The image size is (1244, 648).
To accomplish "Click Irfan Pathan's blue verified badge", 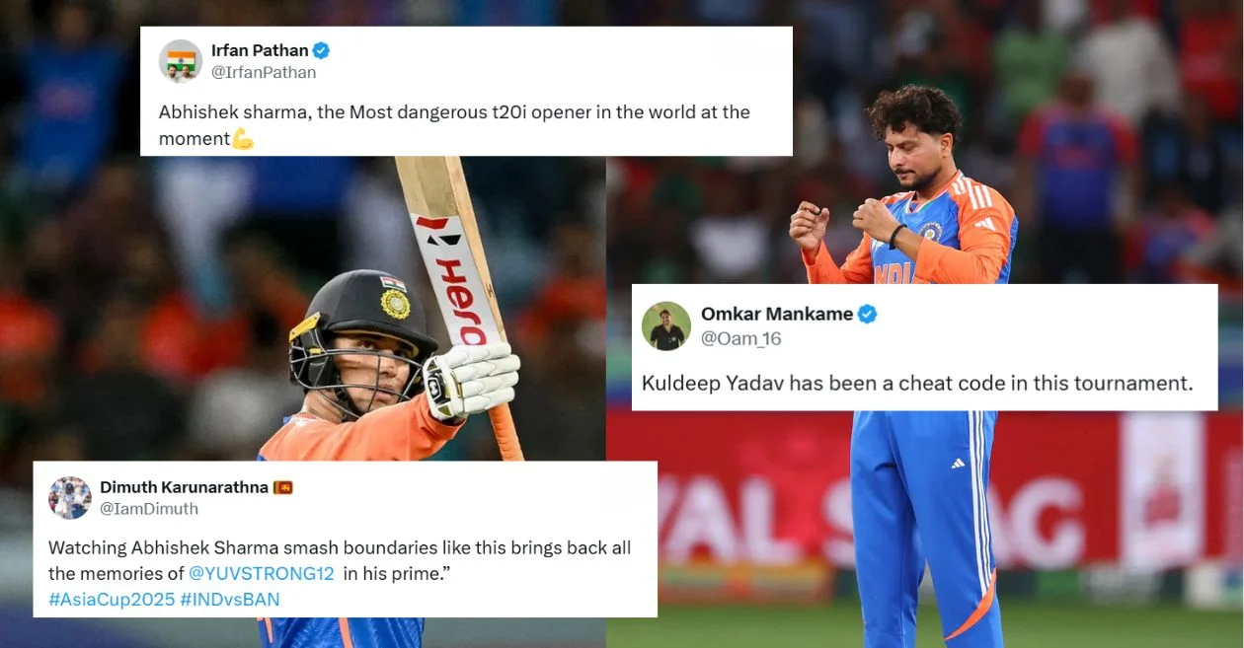I will [x=322, y=50].
